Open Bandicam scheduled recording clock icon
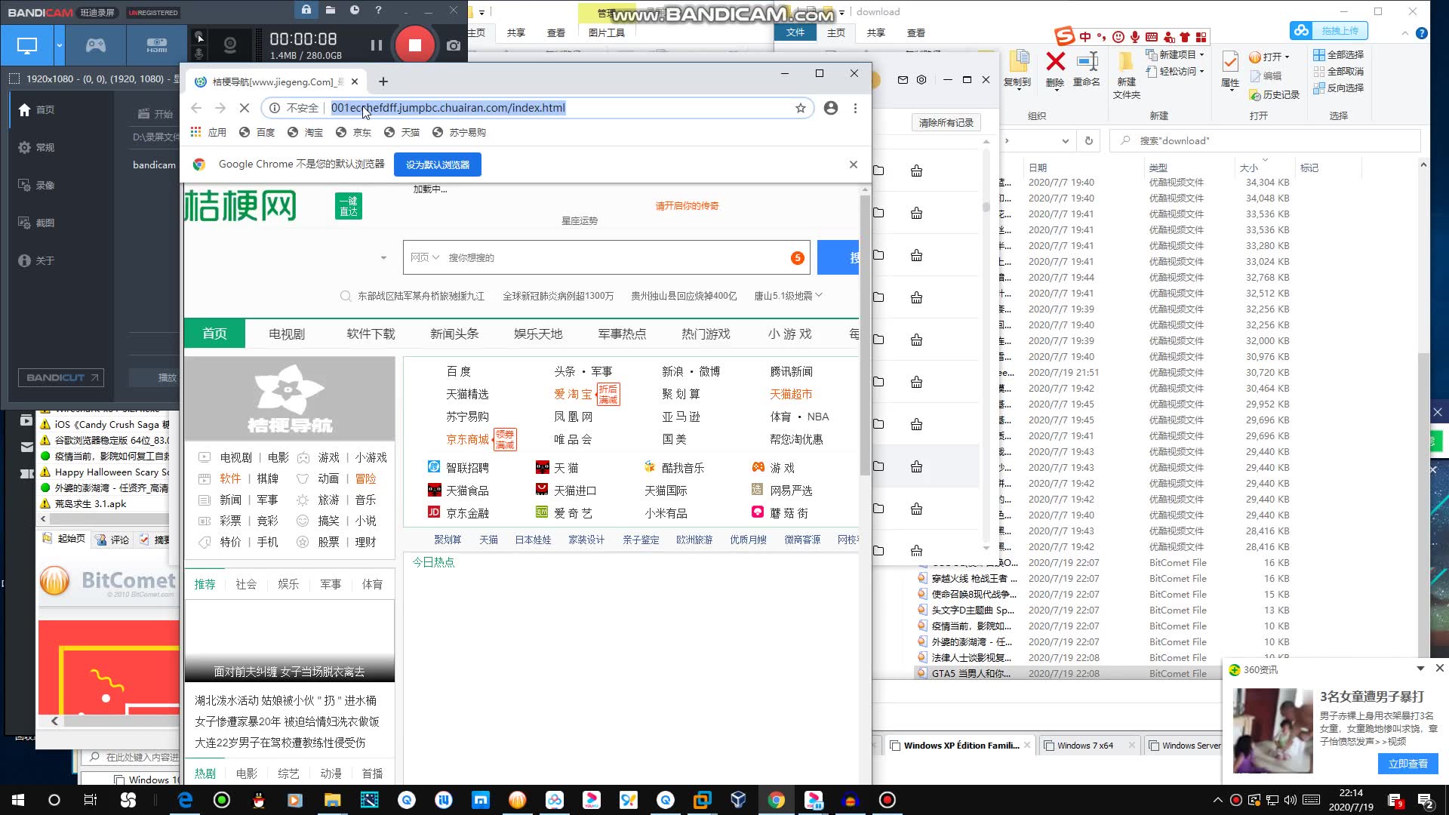 coord(355,10)
